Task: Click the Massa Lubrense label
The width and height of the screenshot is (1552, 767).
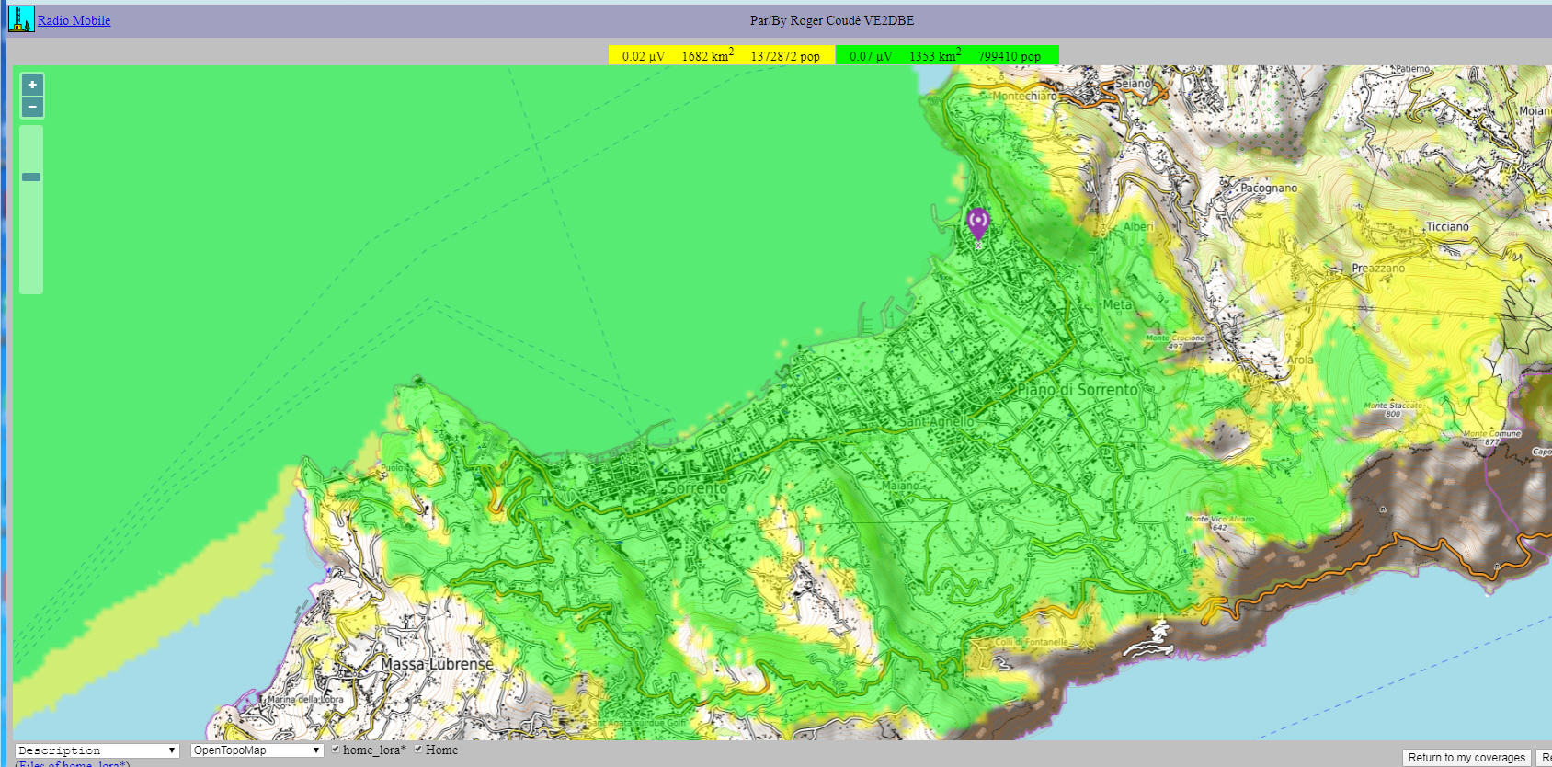Action: pos(437,663)
